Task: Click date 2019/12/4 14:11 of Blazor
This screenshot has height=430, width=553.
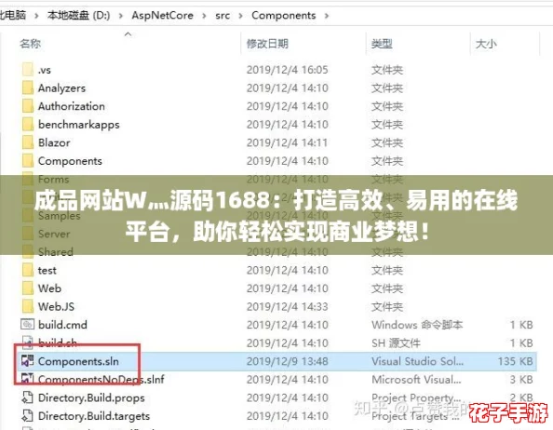Action: tap(287, 142)
